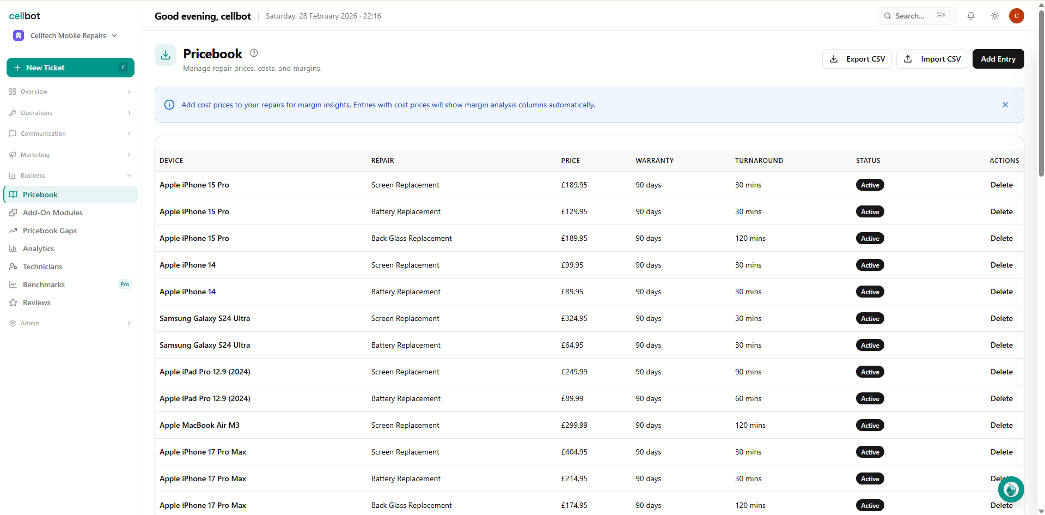Expand the Admin section chevron
The width and height of the screenshot is (1045, 515).
point(129,323)
